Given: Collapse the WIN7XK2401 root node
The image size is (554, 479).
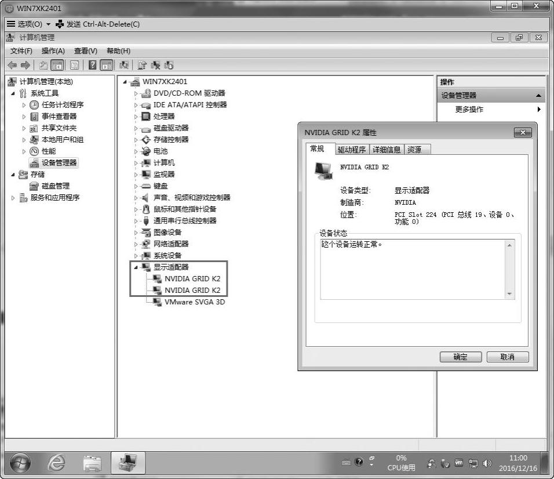Looking at the screenshot, I should [125, 82].
